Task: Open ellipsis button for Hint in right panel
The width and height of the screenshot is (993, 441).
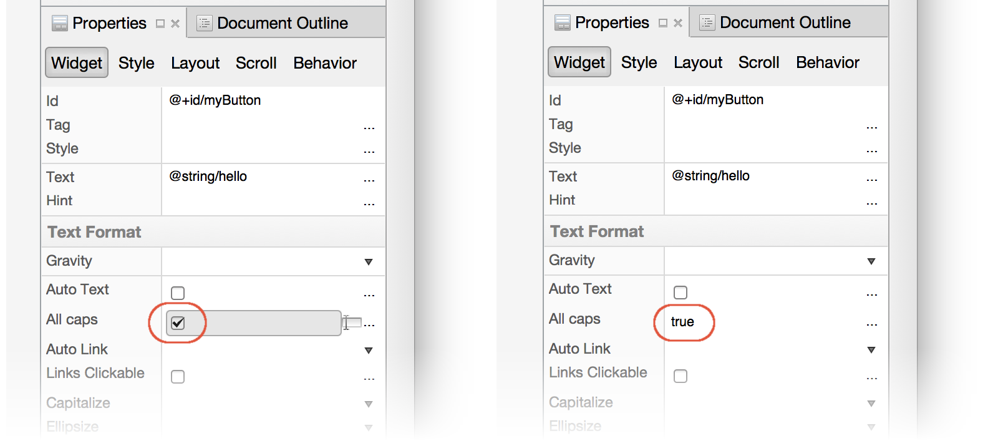Action: click(872, 203)
